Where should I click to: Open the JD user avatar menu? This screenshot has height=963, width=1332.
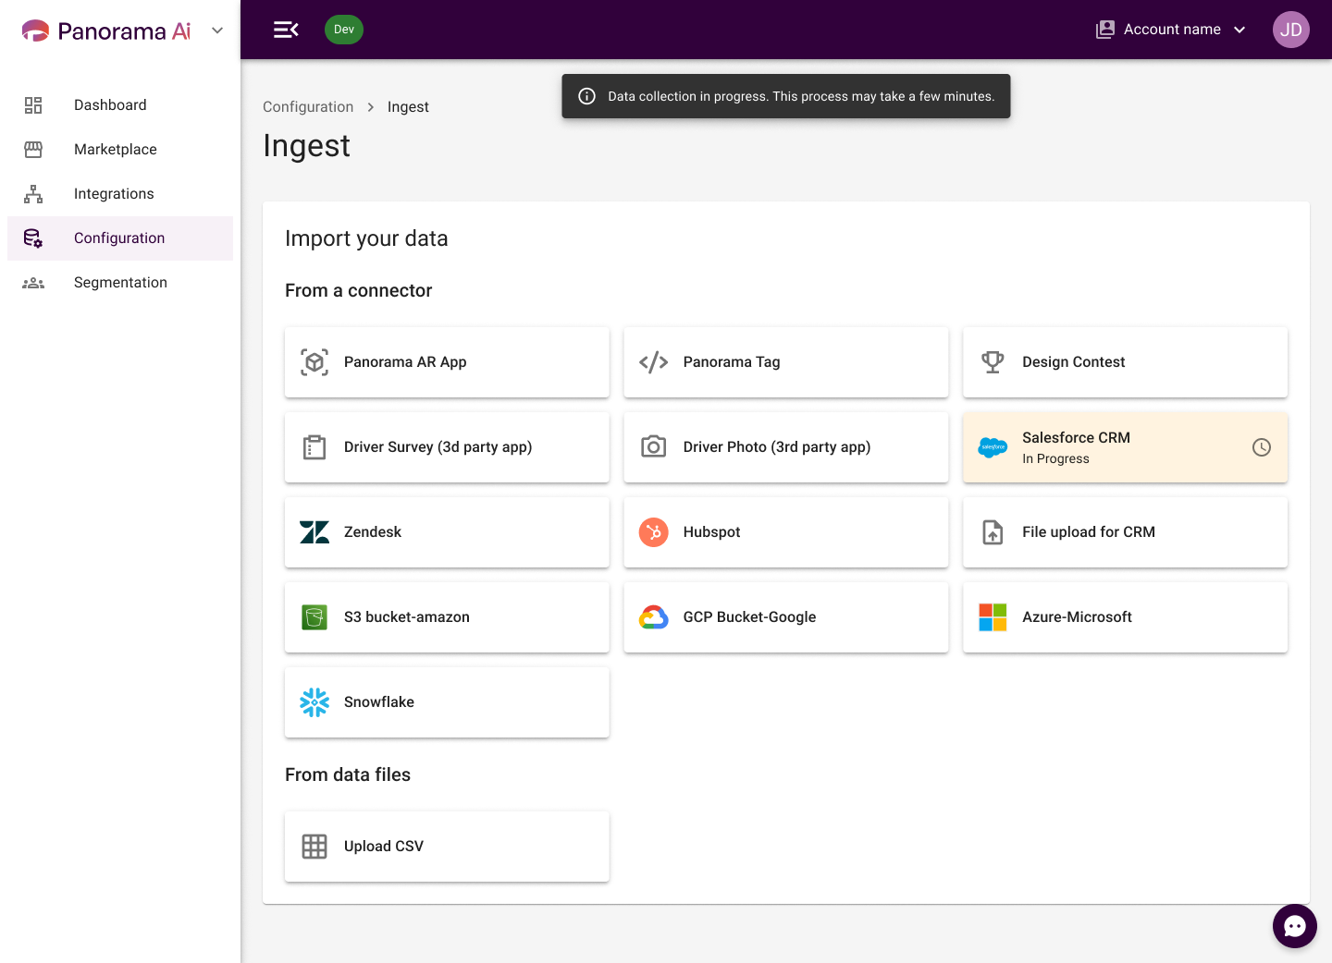[1291, 30]
